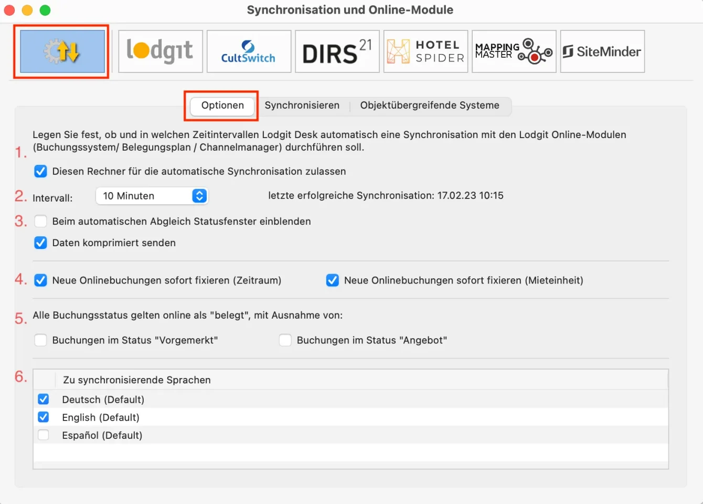The image size is (703, 504).
Task: Switch to the Optionen tab
Action: pos(222,106)
